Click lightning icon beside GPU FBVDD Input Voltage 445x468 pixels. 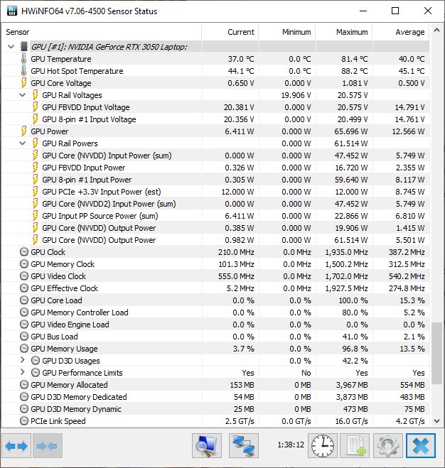click(x=35, y=107)
